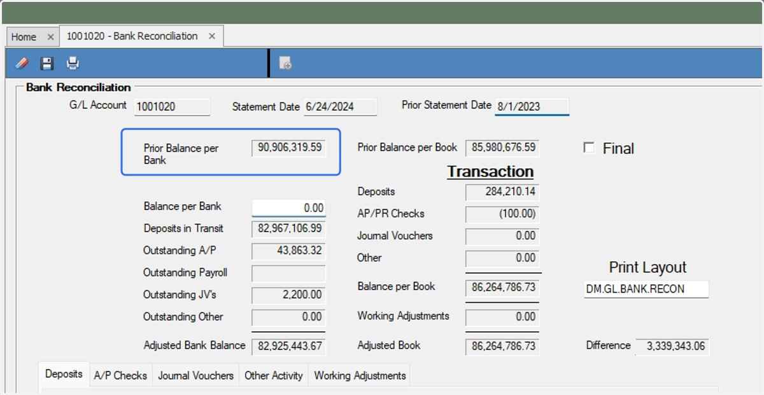Click the Outstanding JV's value 2,200.00

click(x=288, y=295)
